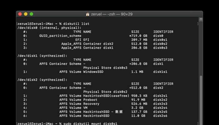The height and width of the screenshot is (125, 219).
Task: Click the 'diskutil list' command text
Action: pos(76,24)
